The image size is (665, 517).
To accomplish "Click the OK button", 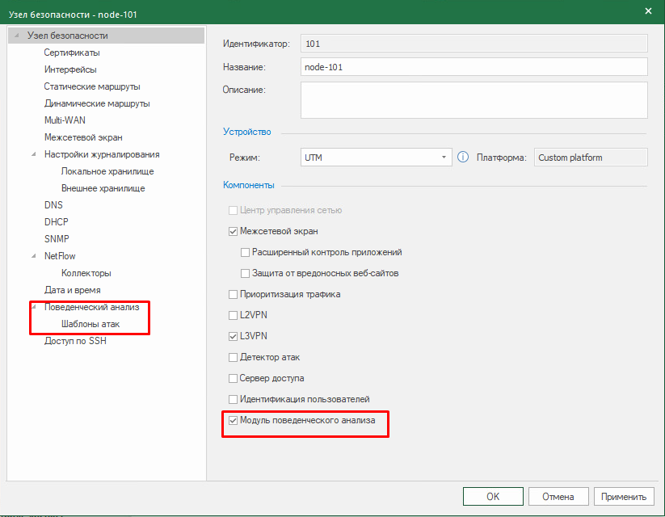I will click(493, 496).
